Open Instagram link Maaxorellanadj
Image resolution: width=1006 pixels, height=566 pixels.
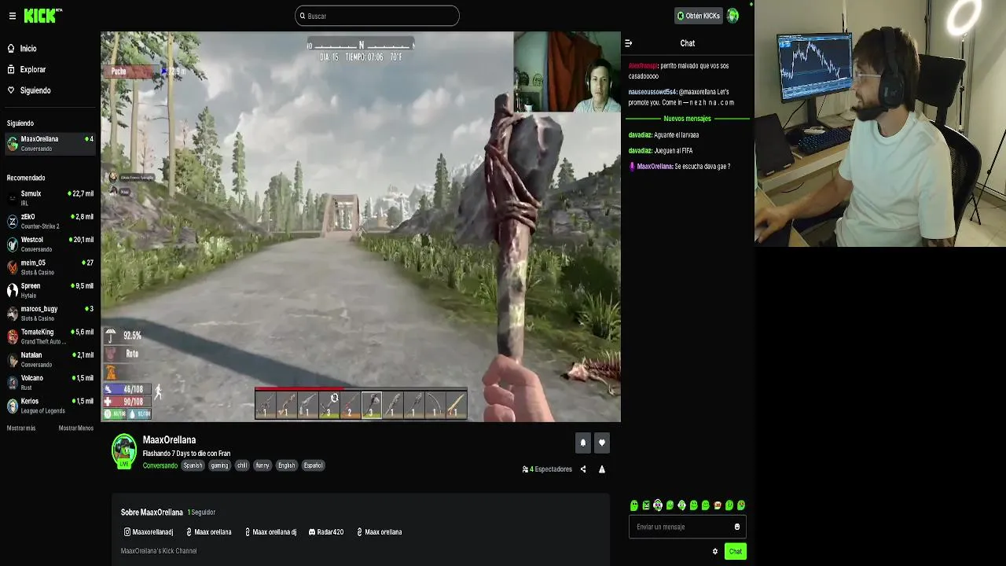click(149, 532)
